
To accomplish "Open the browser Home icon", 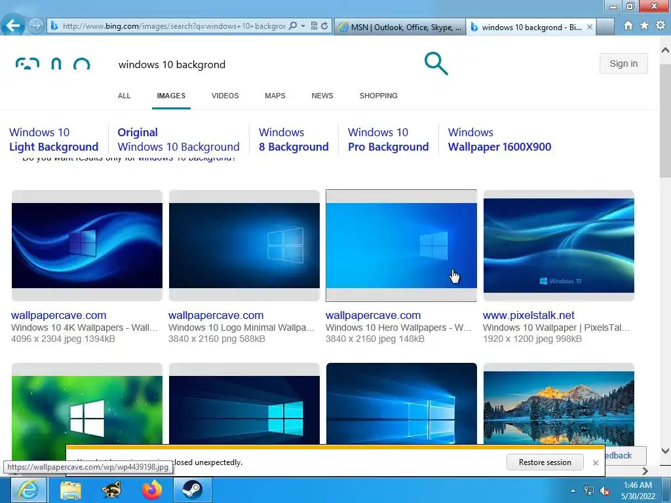I will [x=628, y=26].
